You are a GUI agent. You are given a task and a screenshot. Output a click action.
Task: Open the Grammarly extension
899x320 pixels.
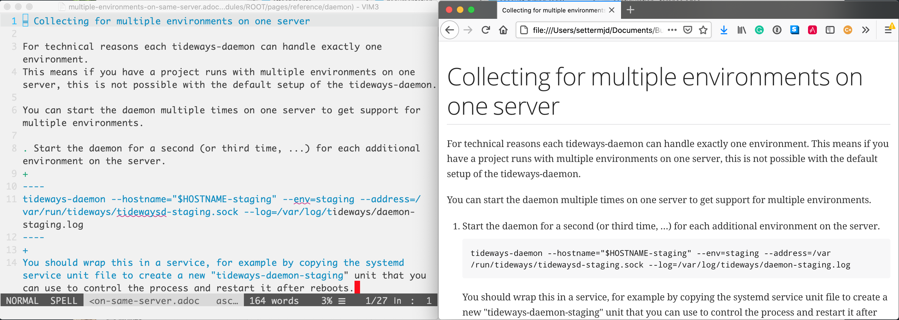click(759, 30)
